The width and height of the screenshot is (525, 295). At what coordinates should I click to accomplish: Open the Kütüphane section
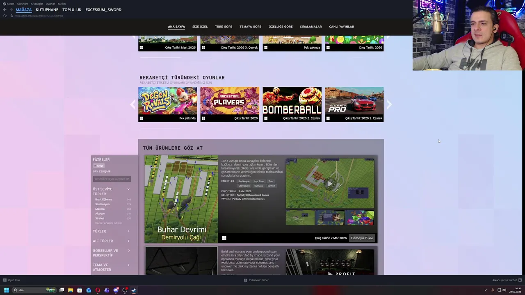47,10
